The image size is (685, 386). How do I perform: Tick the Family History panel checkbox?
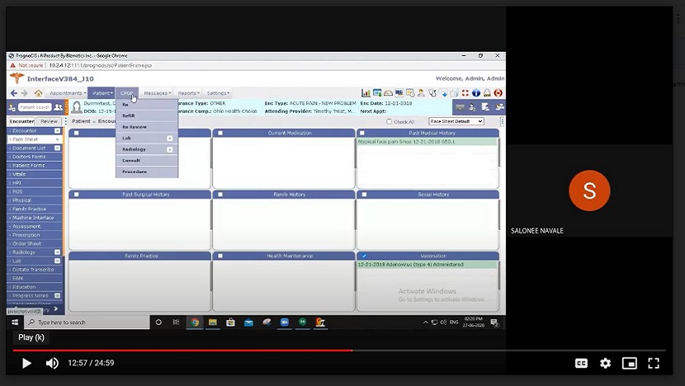point(220,195)
